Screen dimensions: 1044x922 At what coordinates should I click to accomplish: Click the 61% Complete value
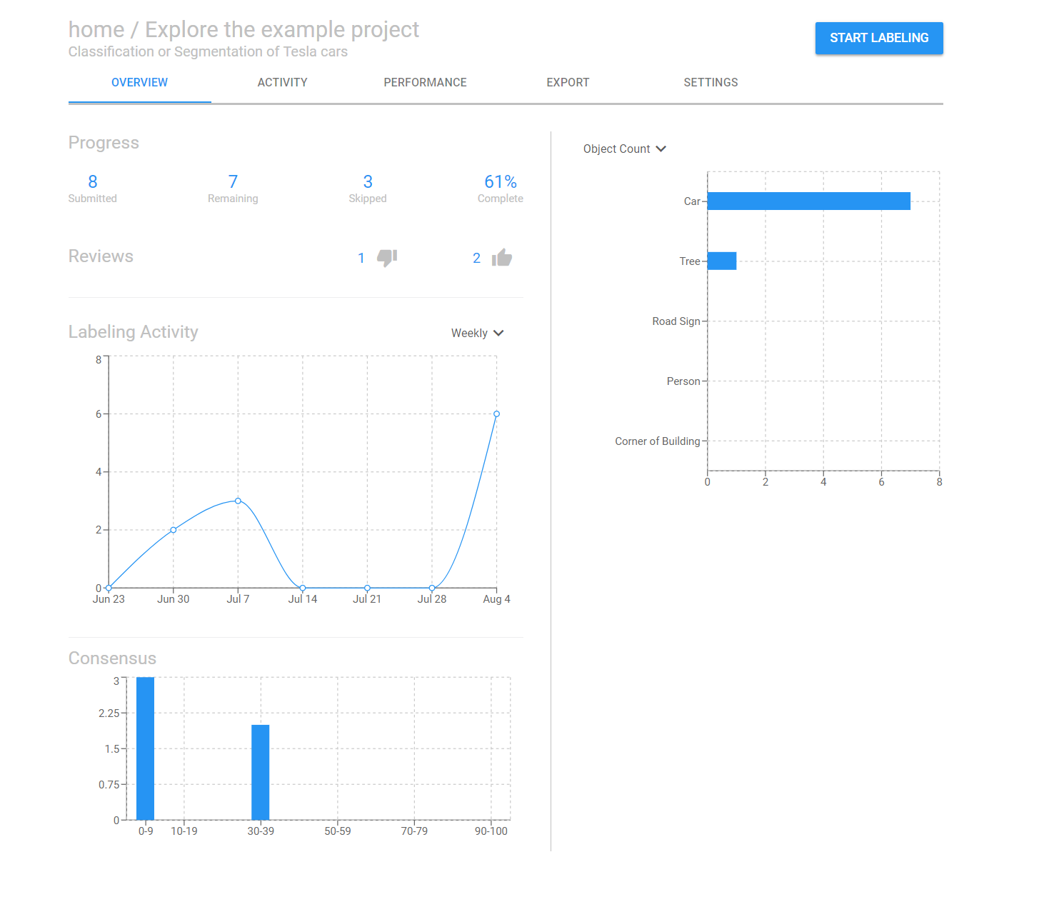tap(501, 189)
